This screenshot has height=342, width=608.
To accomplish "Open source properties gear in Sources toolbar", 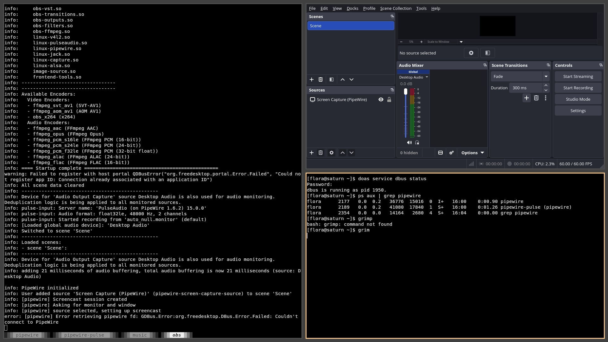I will click(332, 153).
